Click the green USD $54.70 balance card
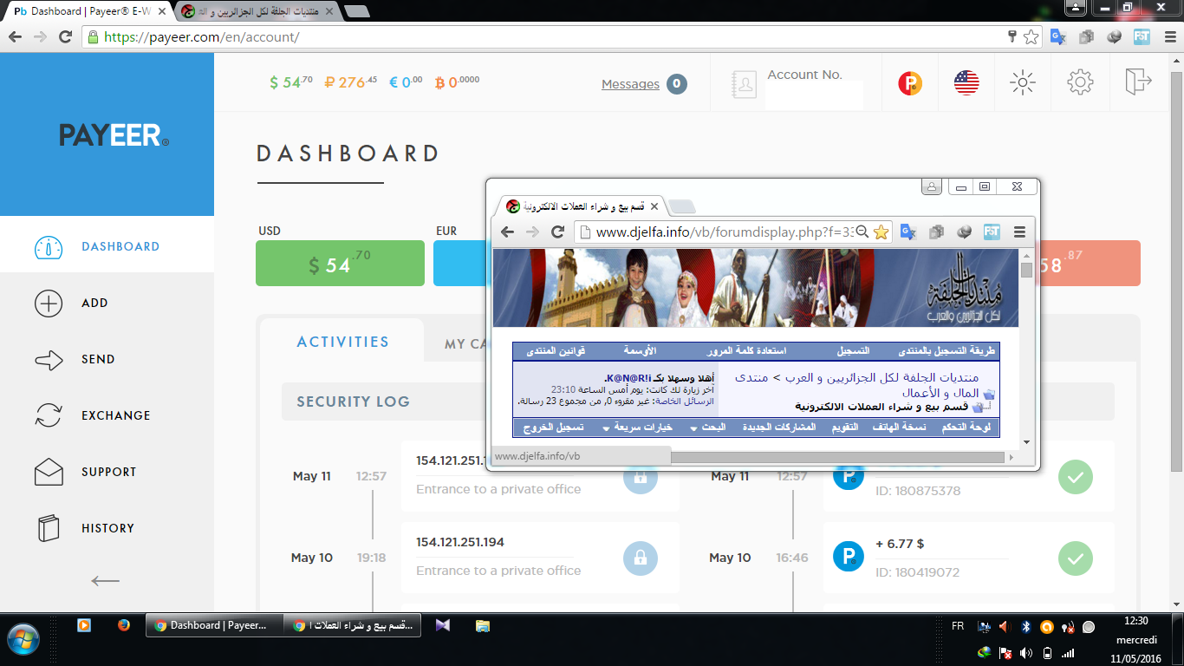The height and width of the screenshot is (666, 1184). pyautogui.click(x=340, y=264)
